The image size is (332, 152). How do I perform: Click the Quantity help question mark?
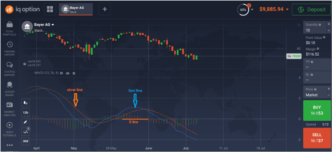(x=320, y=25)
